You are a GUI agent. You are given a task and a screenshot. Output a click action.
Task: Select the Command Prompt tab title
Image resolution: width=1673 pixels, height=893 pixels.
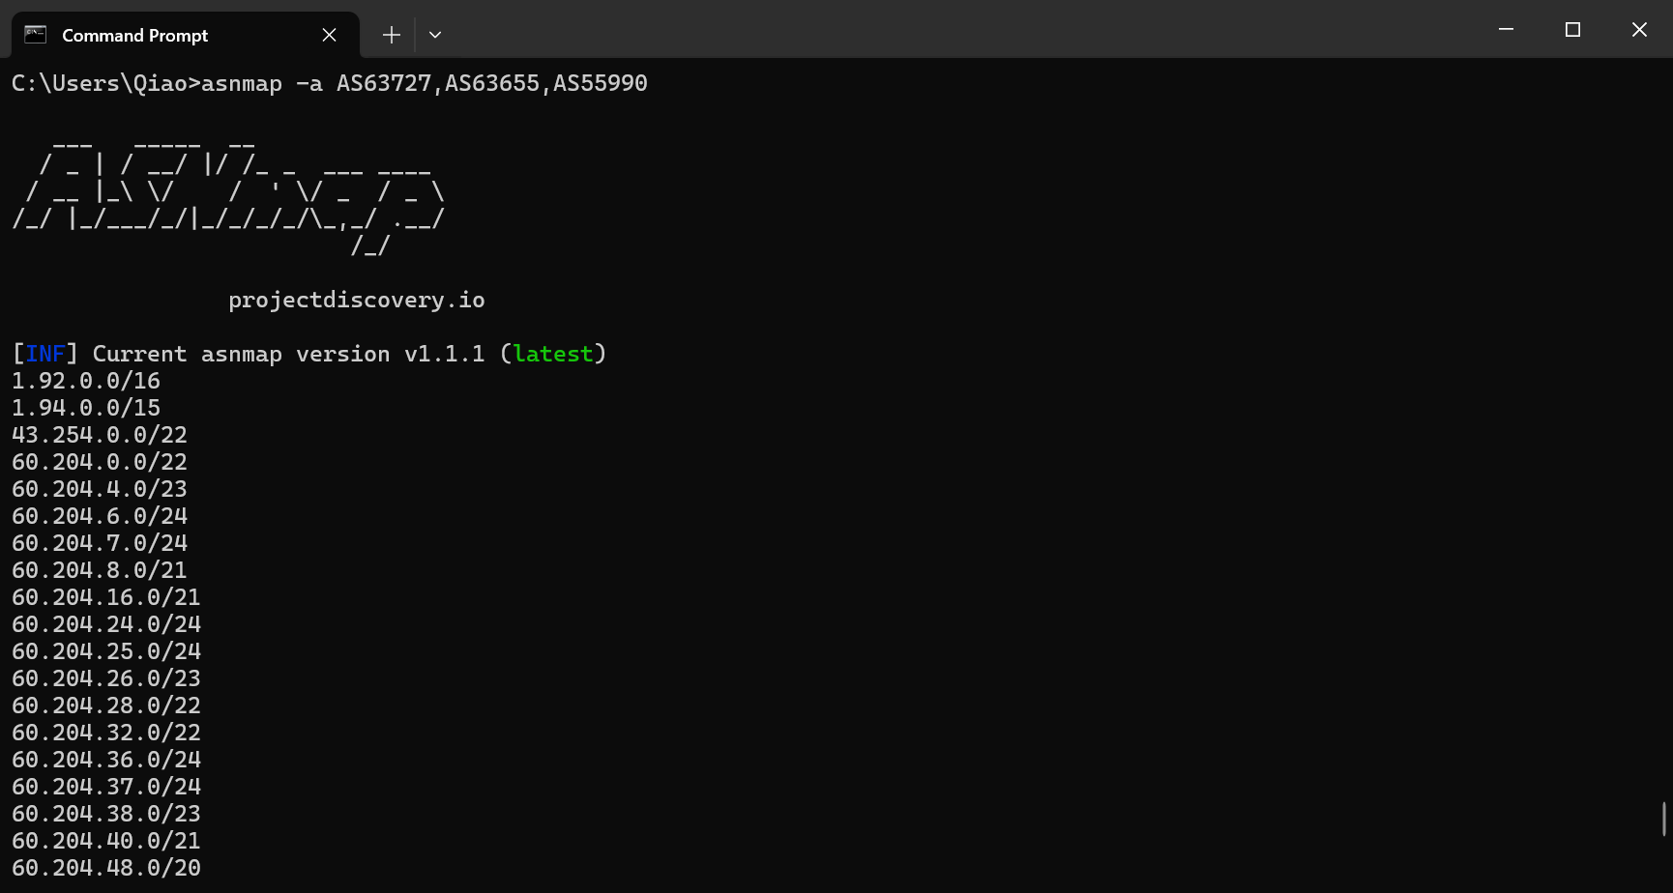pos(134,36)
